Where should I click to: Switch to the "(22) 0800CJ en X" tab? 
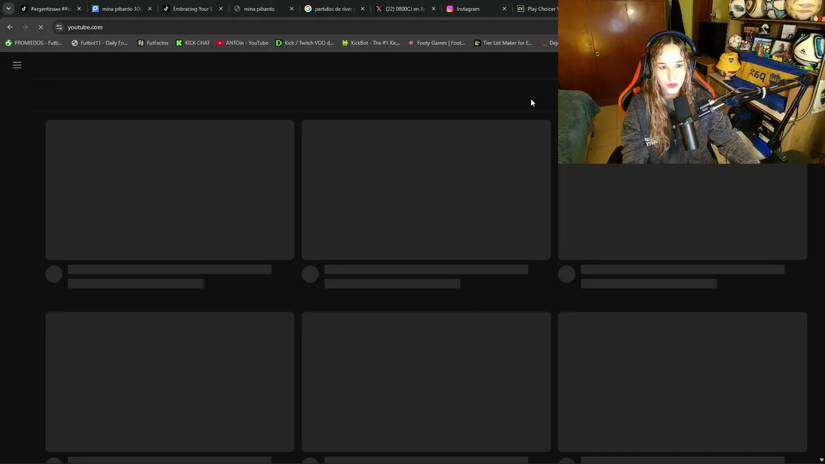click(405, 9)
